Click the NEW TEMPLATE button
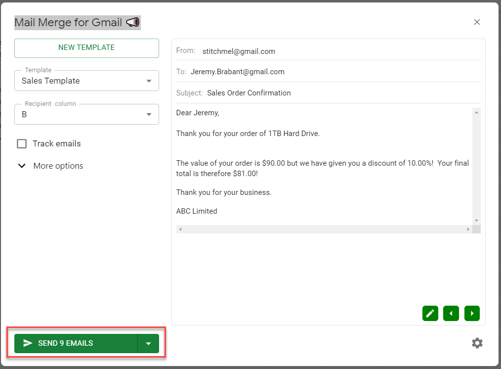The height and width of the screenshot is (369, 501). coord(86,48)
